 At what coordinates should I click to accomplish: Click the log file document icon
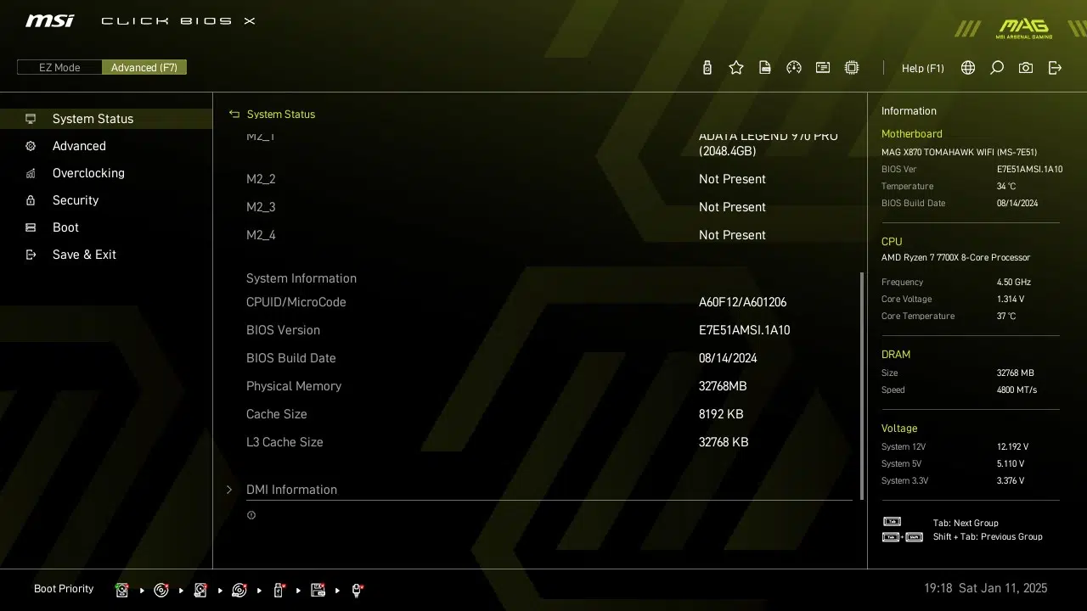[765, 68]
